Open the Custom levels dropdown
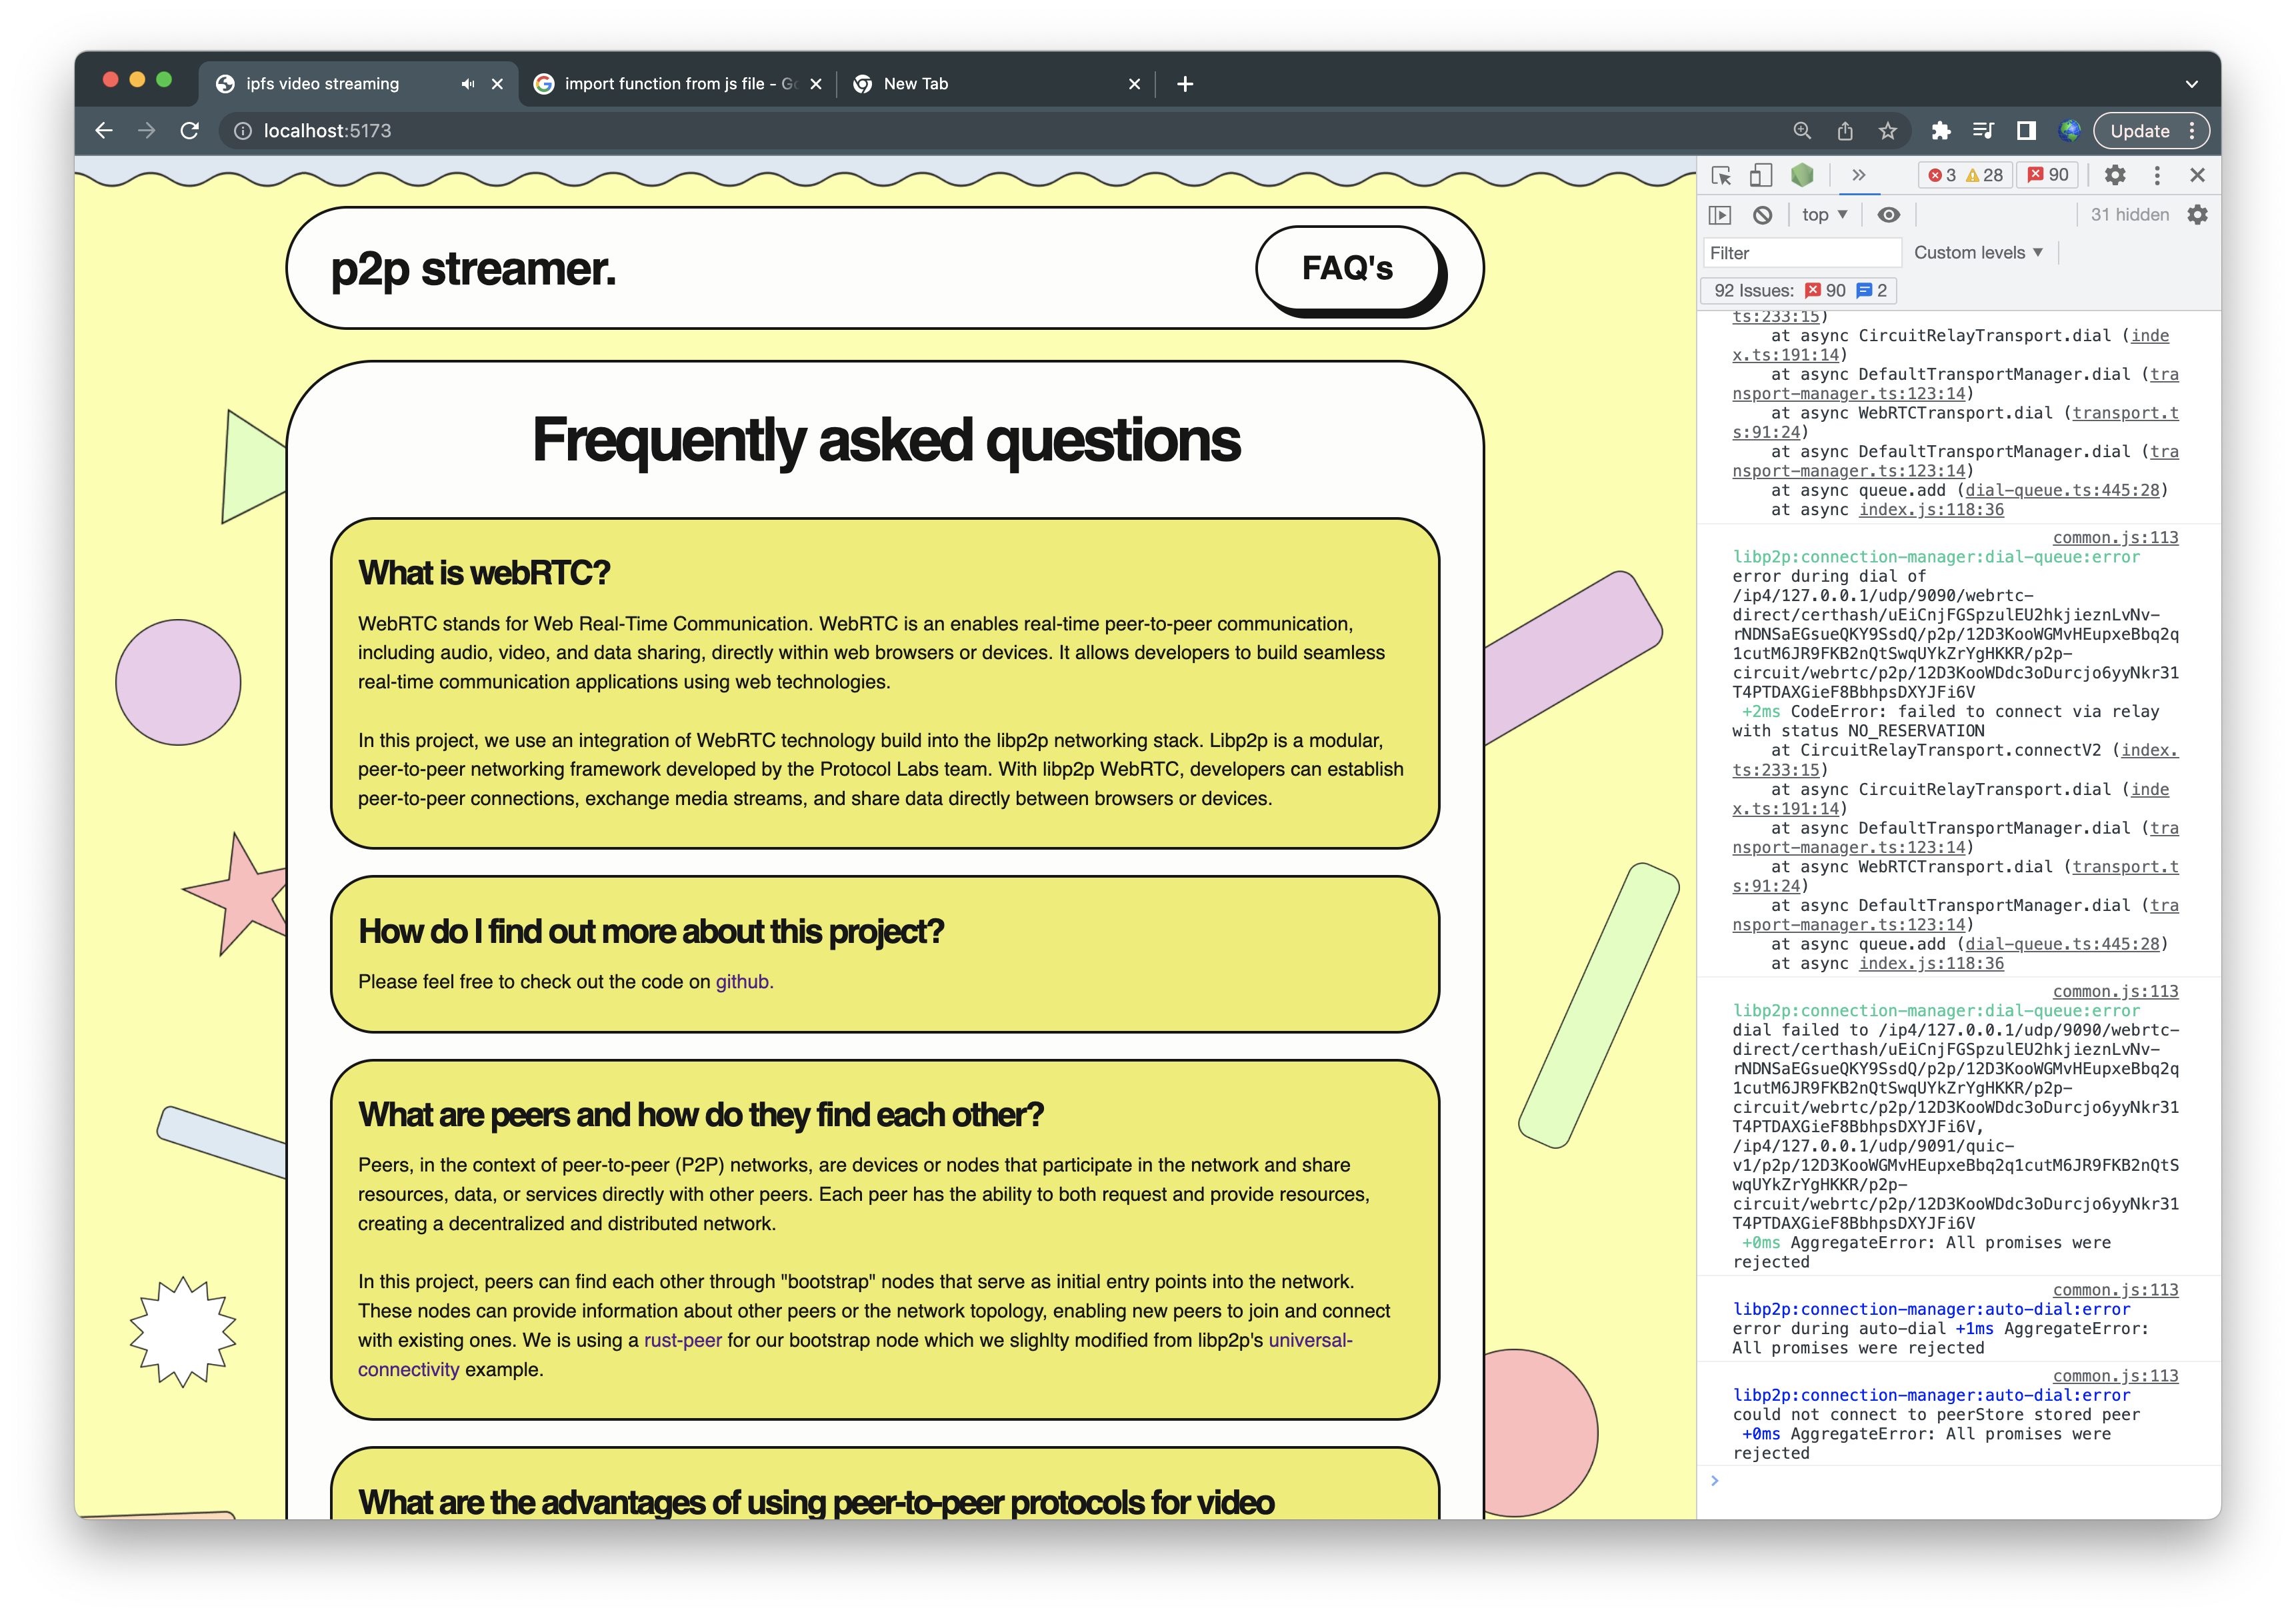The width and height of the screenshot is (2296, 1618). 1978,253
